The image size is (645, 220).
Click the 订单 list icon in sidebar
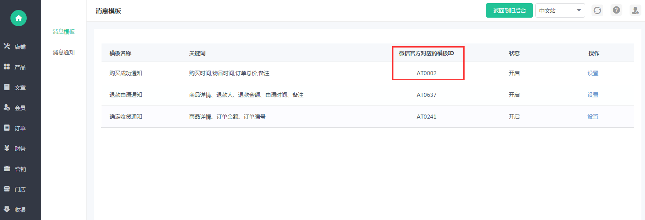pyautogui.click(x=7, y=128)
